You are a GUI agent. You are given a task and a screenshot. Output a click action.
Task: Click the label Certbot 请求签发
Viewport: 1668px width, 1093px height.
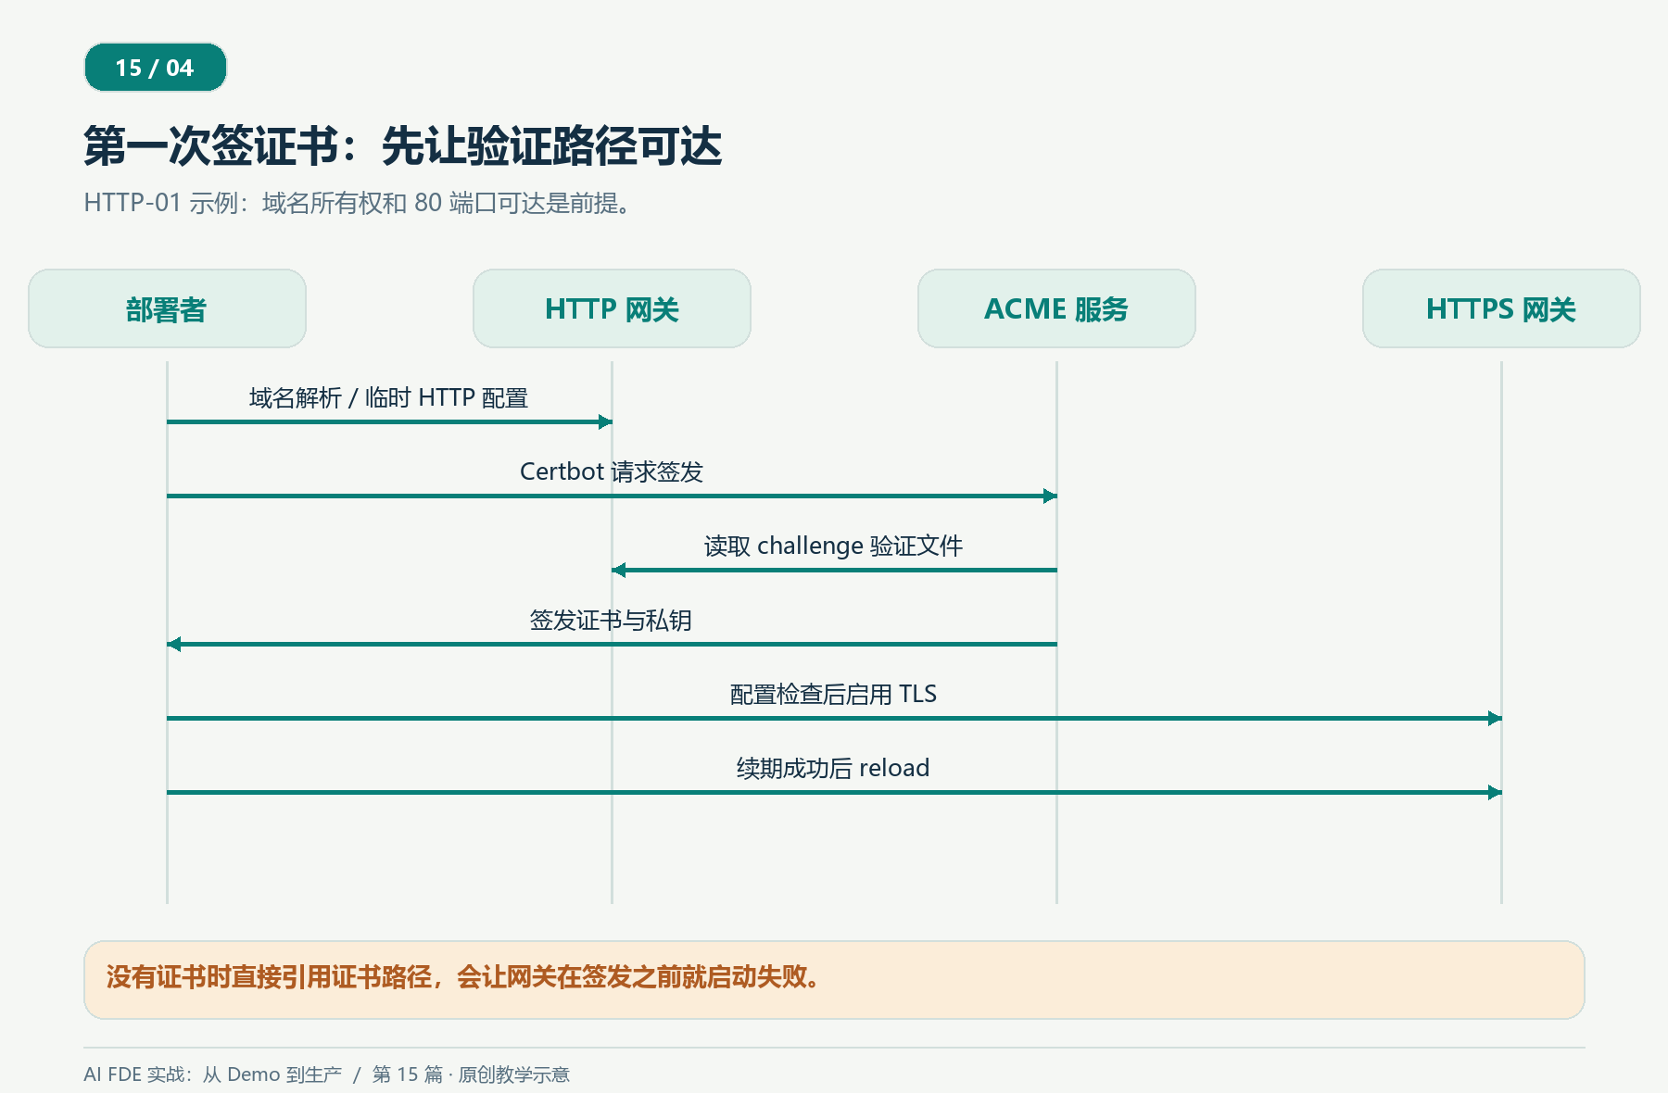(612, 472)
